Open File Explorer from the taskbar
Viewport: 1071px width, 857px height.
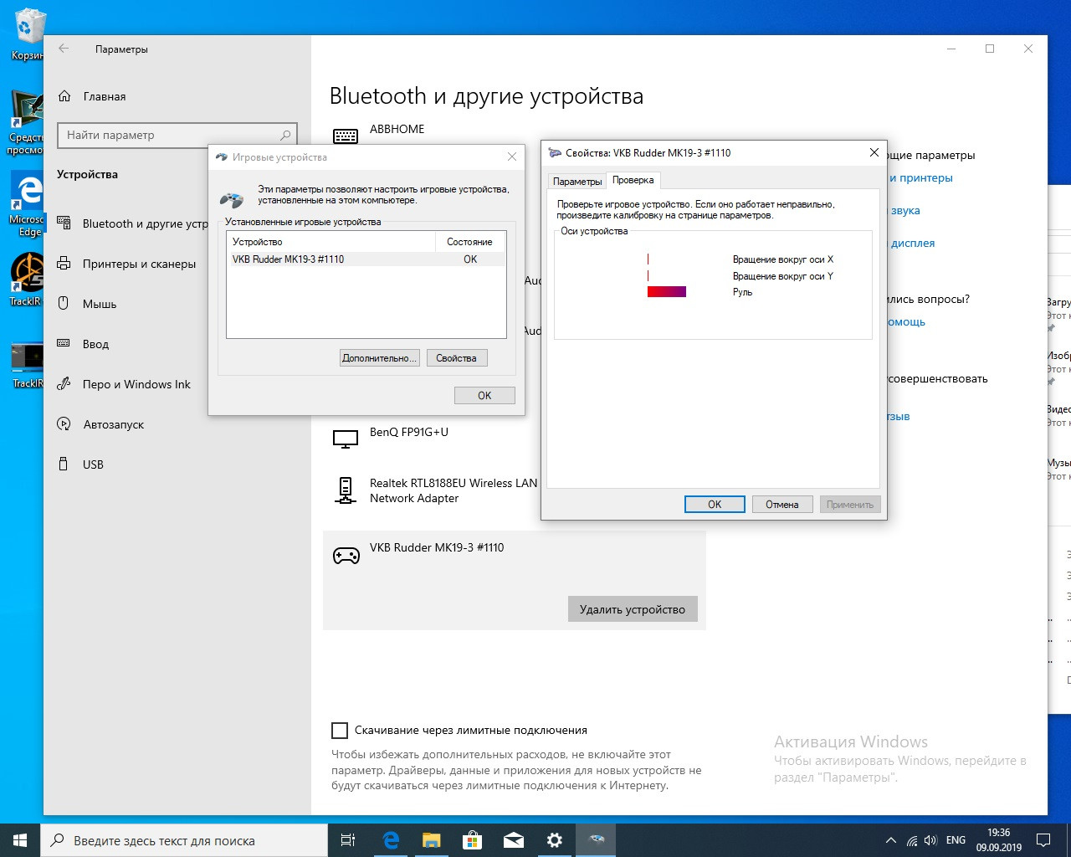pos(431,840)
